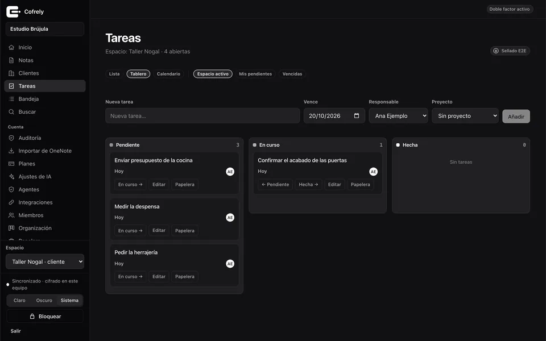Click the Sin tareas placeholder text
This screenshot has width=546, height=341.
pyautogui.click(x=461, y=162)
